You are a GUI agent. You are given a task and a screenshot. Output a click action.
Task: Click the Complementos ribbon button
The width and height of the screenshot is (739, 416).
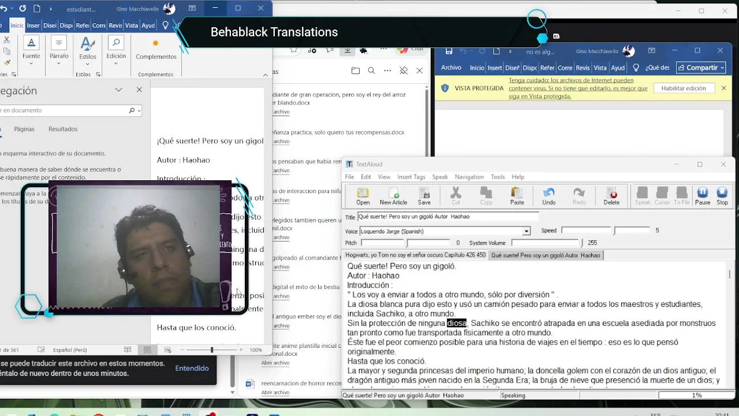pos(156,49)
